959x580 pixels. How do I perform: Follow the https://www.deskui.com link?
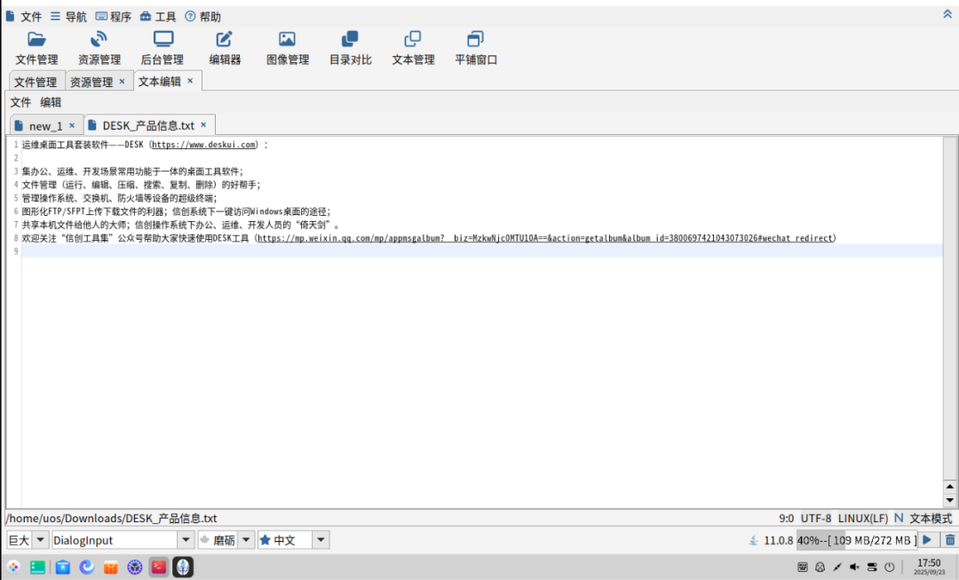[x=204, y=145]
